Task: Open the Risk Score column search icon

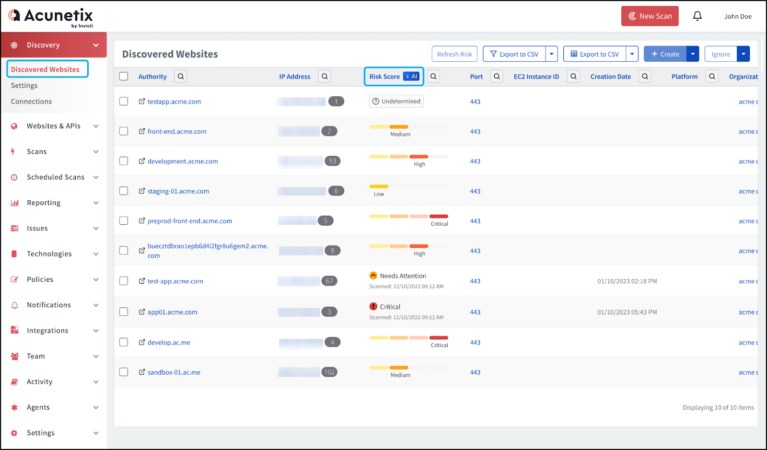Action: 433,76
